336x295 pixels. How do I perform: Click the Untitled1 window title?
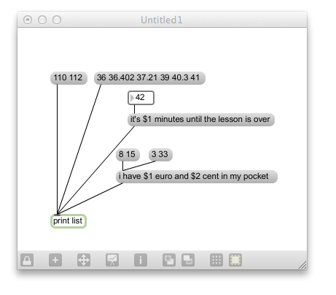162,20
